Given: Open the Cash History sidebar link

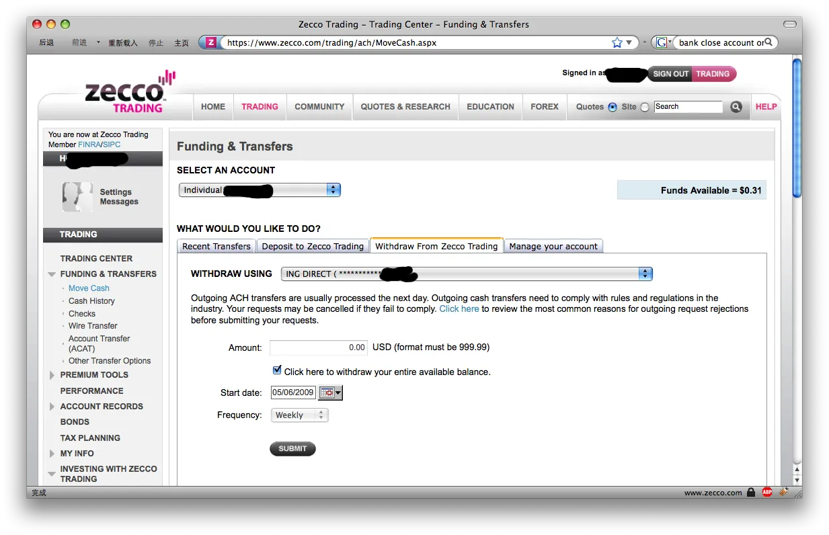Looking at the screenshot, I should (x=91, y=301).
